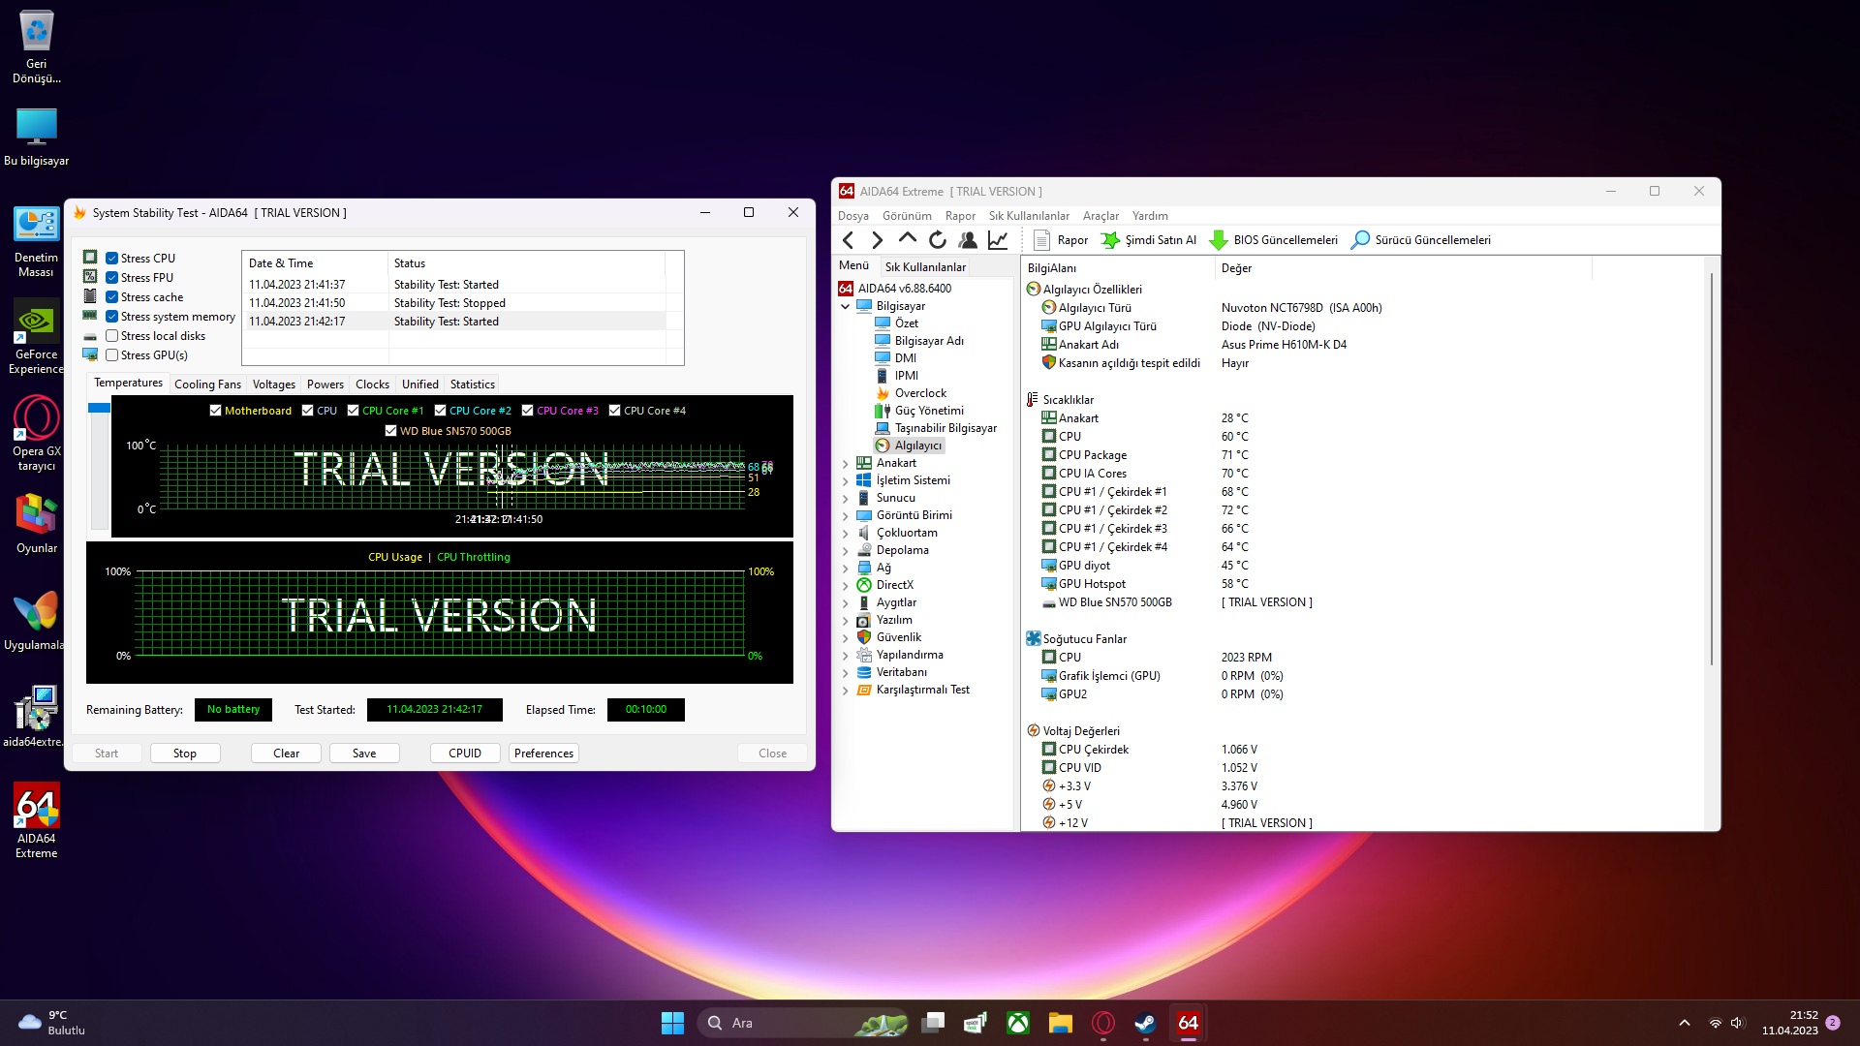The width and height of the screenshot is (1860, 1046).
Task: Enable Stress local disks checkbox
Action: (x=112, y=336)
